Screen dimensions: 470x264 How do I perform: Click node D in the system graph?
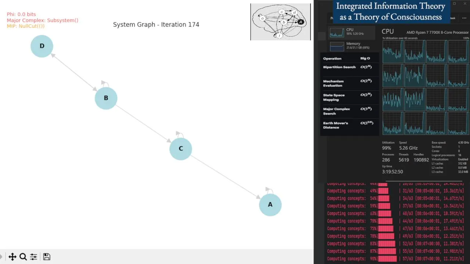click(42, 46)
